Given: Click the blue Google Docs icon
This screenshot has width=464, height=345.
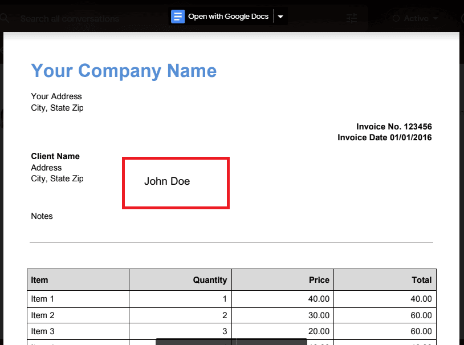Looking at the screenshot, I should coord(178,17).
